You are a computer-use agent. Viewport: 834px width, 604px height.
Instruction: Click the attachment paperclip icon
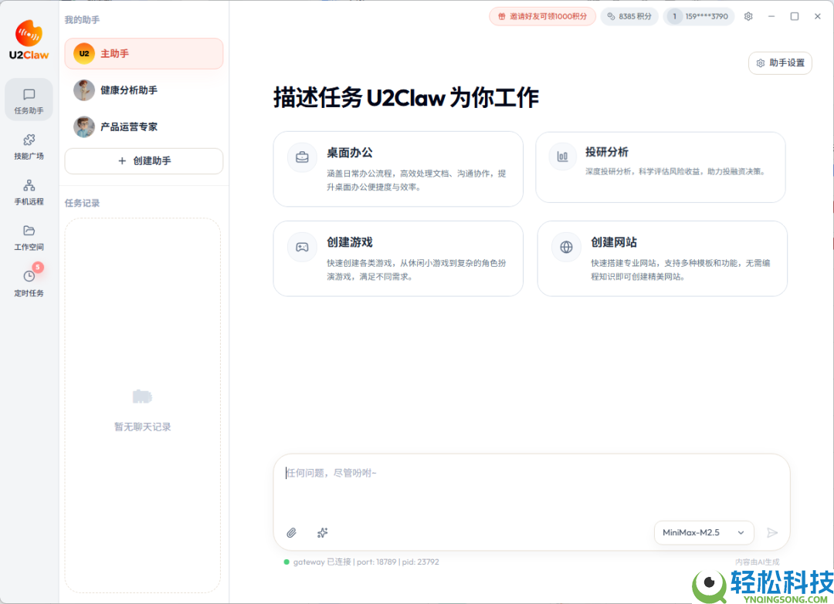(291, 533)
